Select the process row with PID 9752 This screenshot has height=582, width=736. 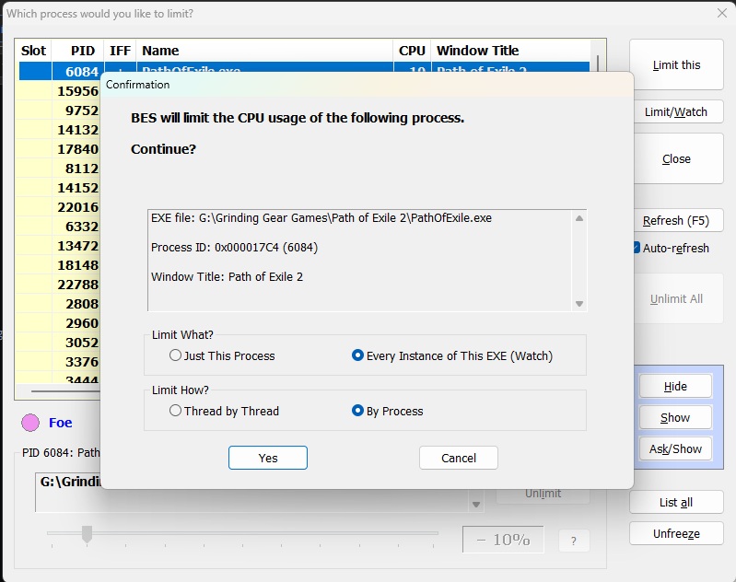pyautogui.click(x=59, y=111)
